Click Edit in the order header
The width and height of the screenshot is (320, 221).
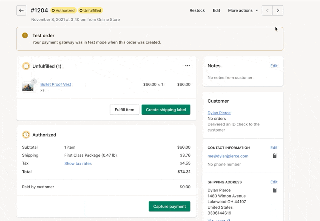point(216,10)
